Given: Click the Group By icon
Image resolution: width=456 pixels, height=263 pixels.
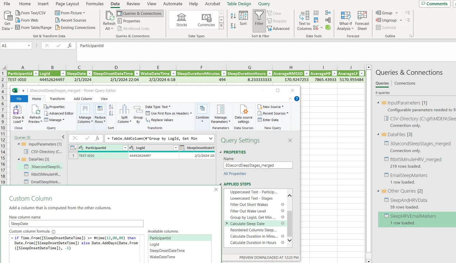Looking at the screenshot, I should pyautogui.click(x=138, y=115).
